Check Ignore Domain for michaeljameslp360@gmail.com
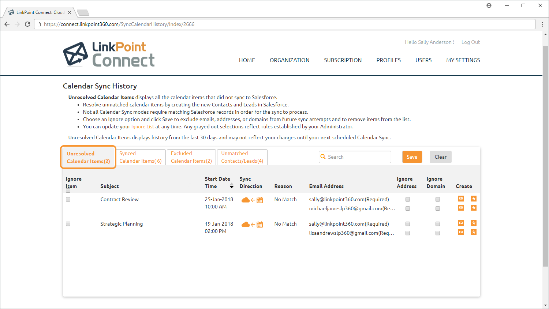 438,208
